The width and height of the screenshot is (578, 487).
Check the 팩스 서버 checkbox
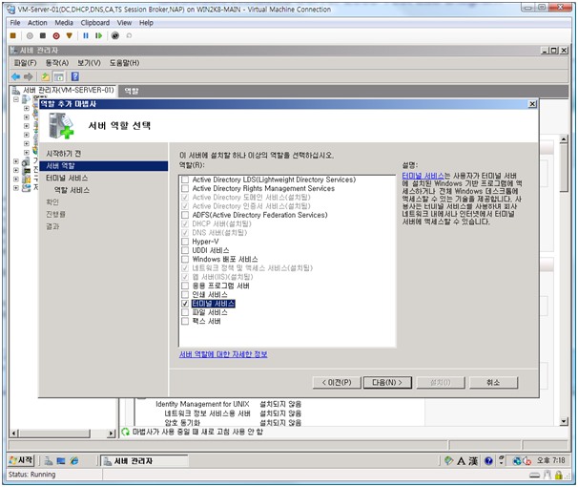[185, 322]
